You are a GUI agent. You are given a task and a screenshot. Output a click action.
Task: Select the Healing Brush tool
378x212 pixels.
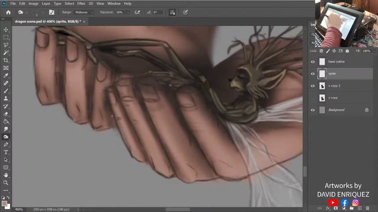(6, 83)
